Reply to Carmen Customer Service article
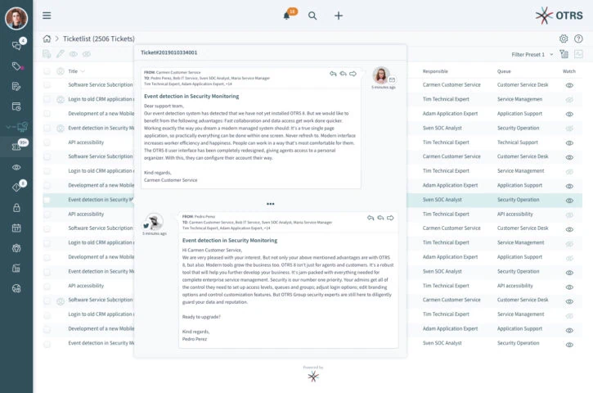Viewport: 593px width, 393px height. tap(333, 74)
